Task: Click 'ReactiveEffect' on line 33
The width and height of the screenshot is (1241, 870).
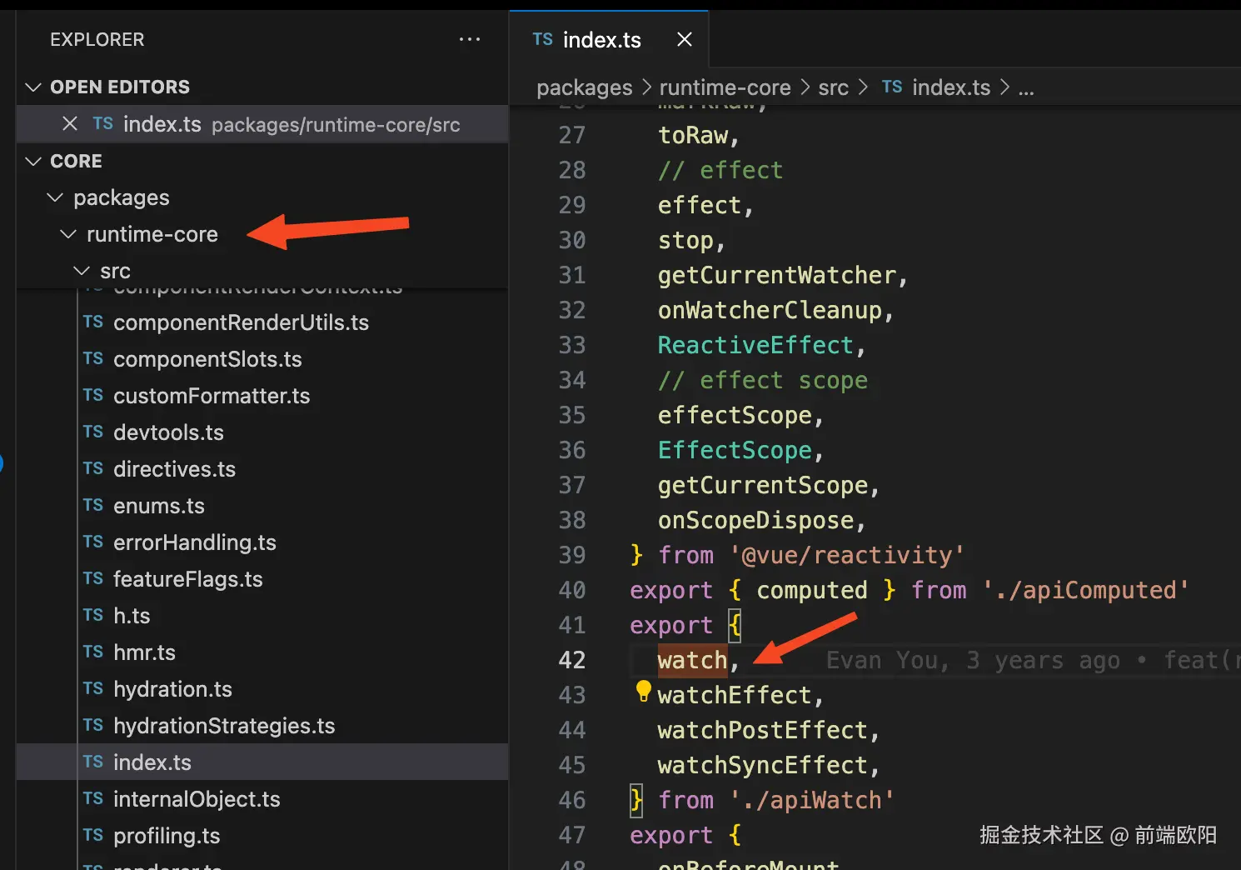Action: point(755,345)
